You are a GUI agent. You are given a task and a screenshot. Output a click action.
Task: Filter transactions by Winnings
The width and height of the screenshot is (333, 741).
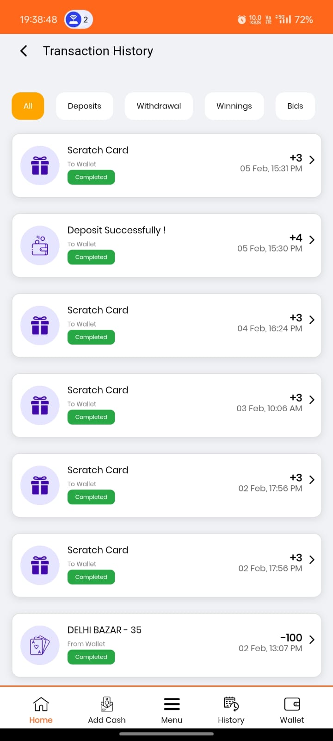pos(234,106)
